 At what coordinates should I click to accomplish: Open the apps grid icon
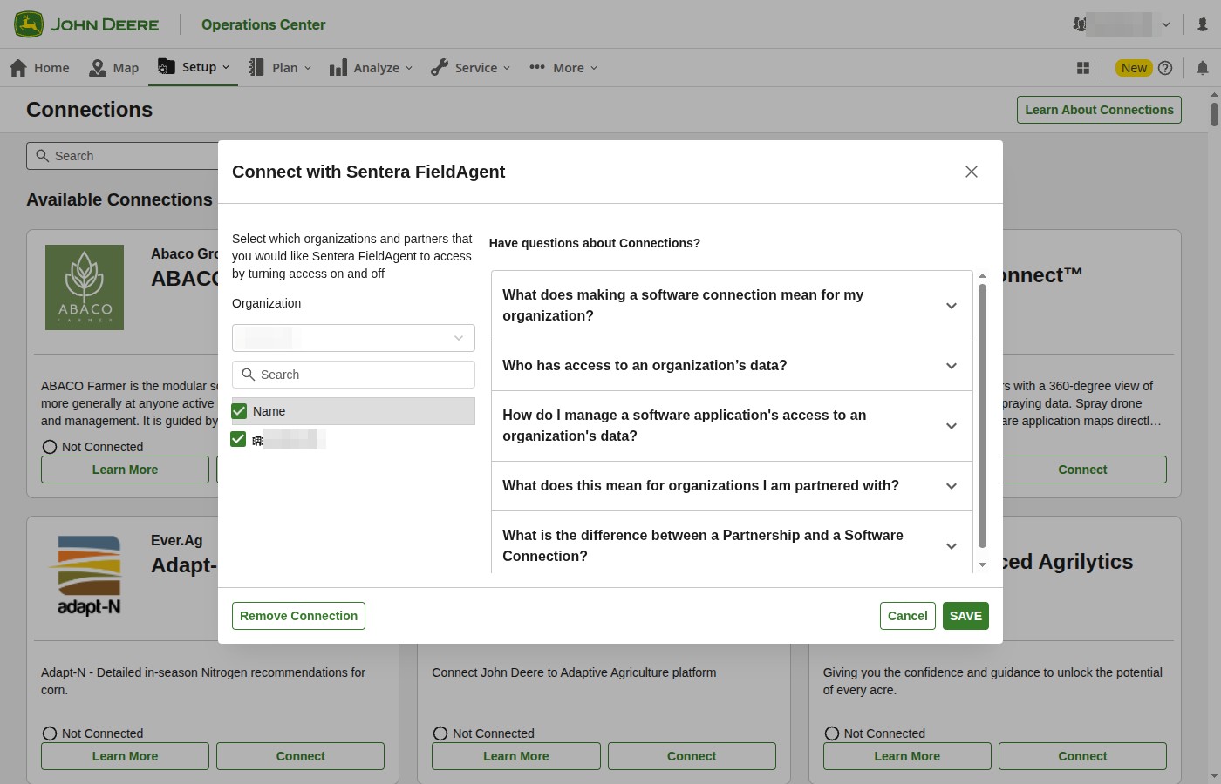pyautogui.click(x=1083, y=68)
